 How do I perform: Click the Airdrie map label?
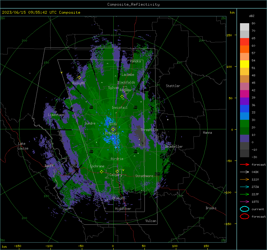[x=117, y=159]
